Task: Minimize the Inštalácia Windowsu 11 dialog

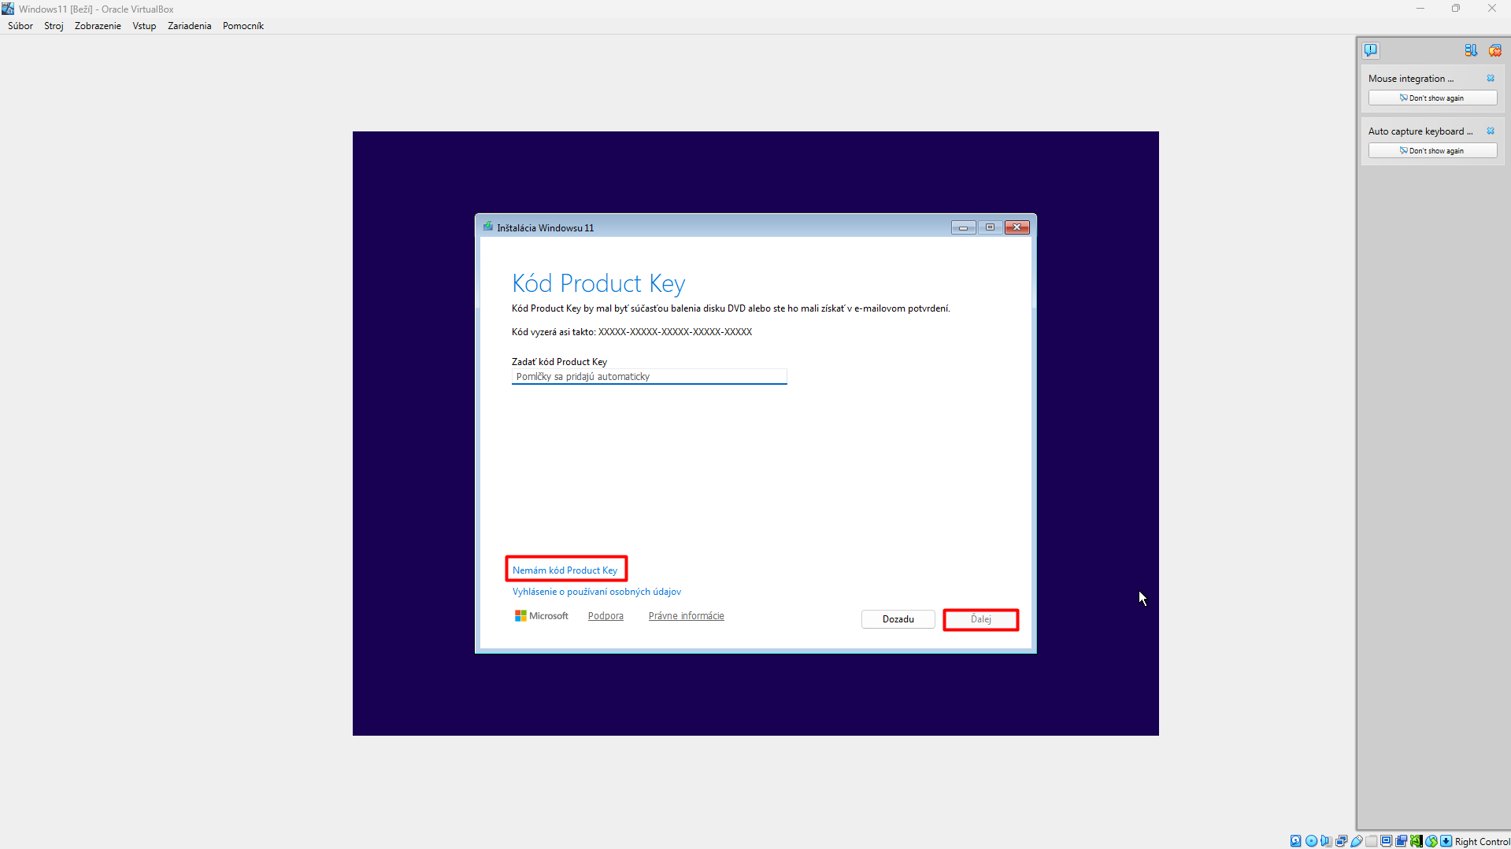Action: tap(963, 227)
